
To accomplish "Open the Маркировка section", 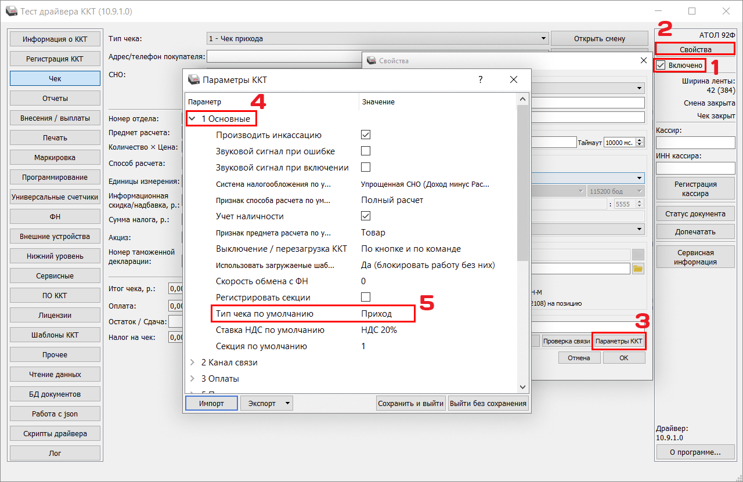I will click(55, 157).
